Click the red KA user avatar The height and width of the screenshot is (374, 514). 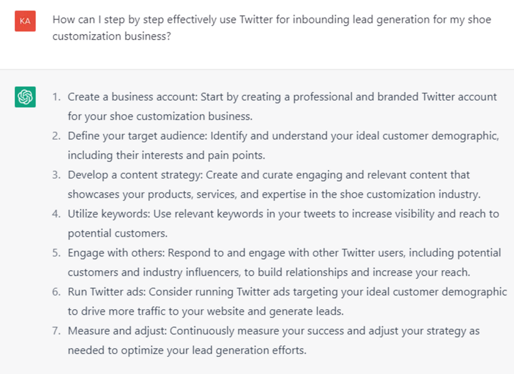click(x=25, y=21)
